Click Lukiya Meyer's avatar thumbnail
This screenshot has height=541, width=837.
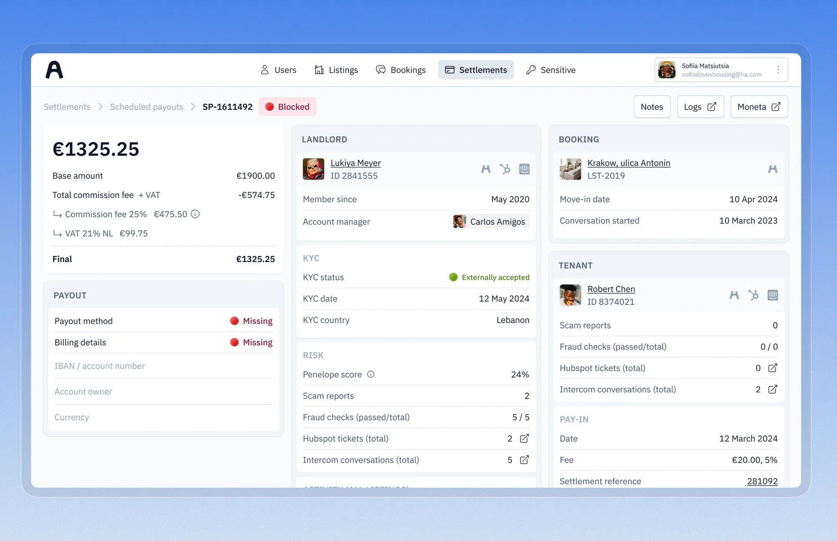(x=313, y=169)
